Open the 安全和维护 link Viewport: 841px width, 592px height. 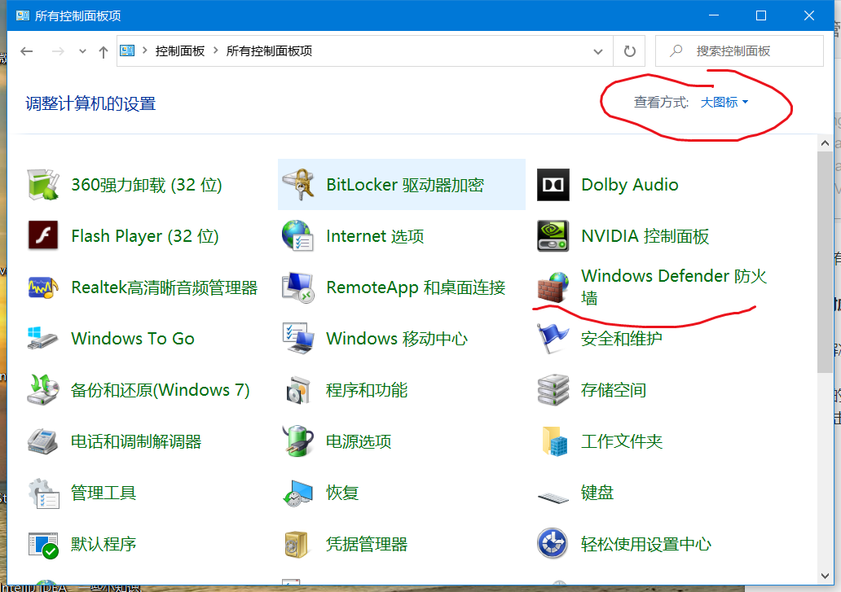622,339
